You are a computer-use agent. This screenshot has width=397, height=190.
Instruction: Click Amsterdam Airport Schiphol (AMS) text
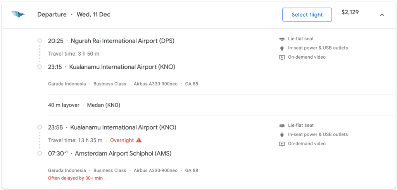(123, 153)
